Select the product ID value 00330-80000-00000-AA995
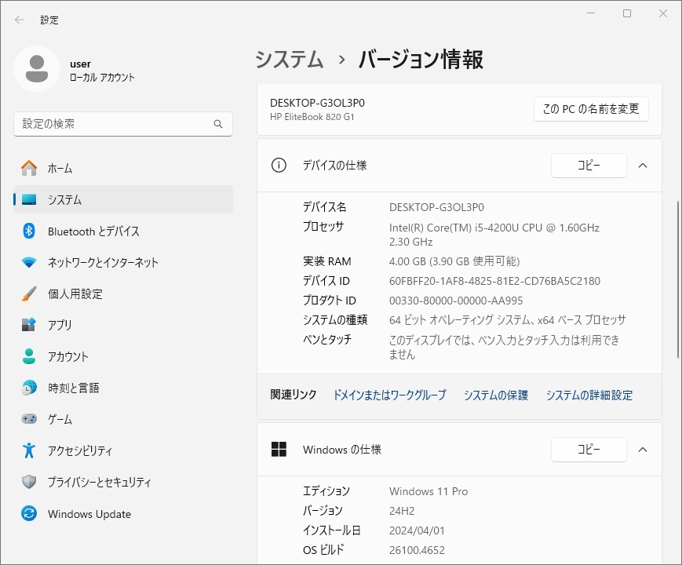 click(456, 301)
